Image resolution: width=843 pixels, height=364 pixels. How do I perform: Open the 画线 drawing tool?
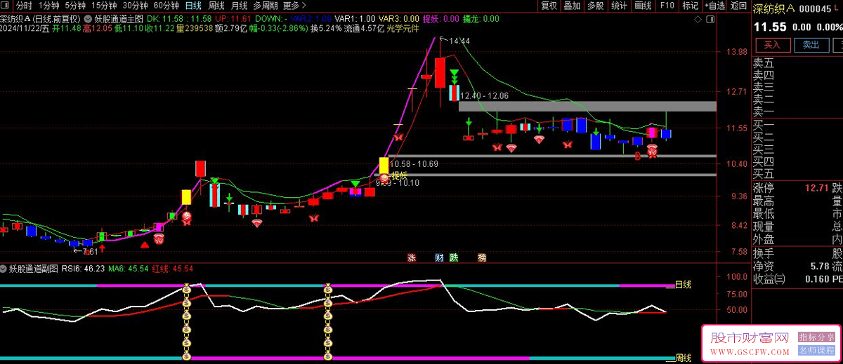(643, 6)
